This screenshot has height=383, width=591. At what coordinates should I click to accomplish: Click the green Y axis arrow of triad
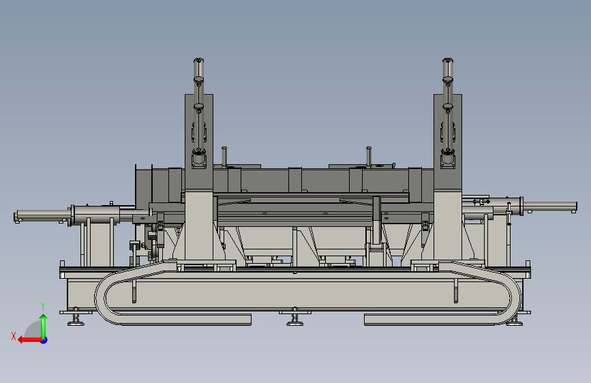[x=44, y=326]
